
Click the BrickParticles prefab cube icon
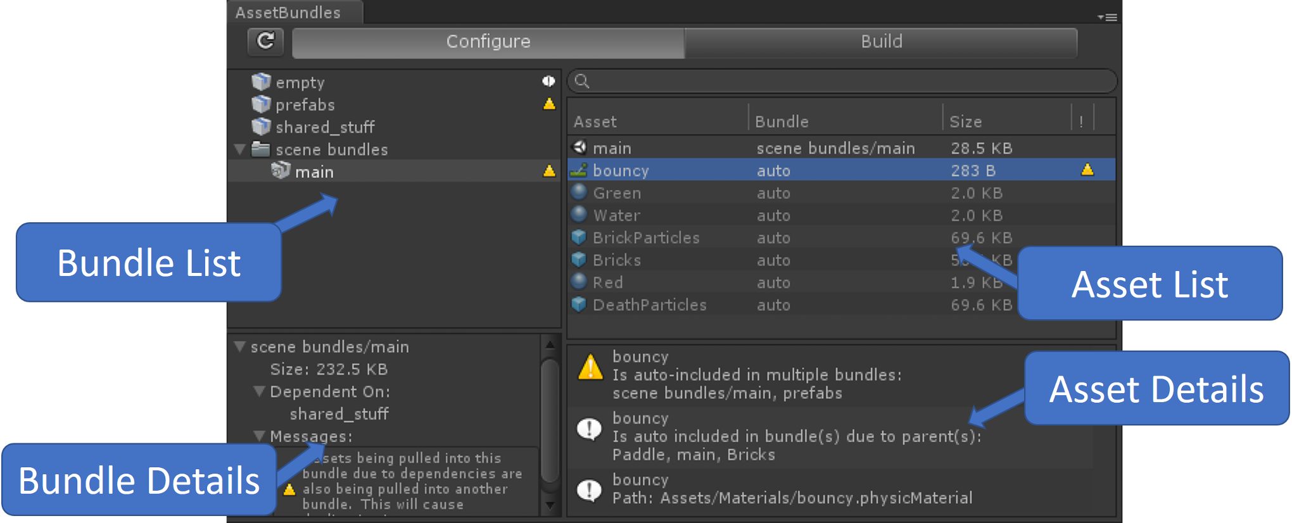(579, 237)
